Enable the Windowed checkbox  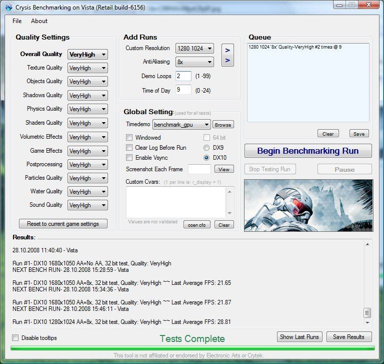129,137
